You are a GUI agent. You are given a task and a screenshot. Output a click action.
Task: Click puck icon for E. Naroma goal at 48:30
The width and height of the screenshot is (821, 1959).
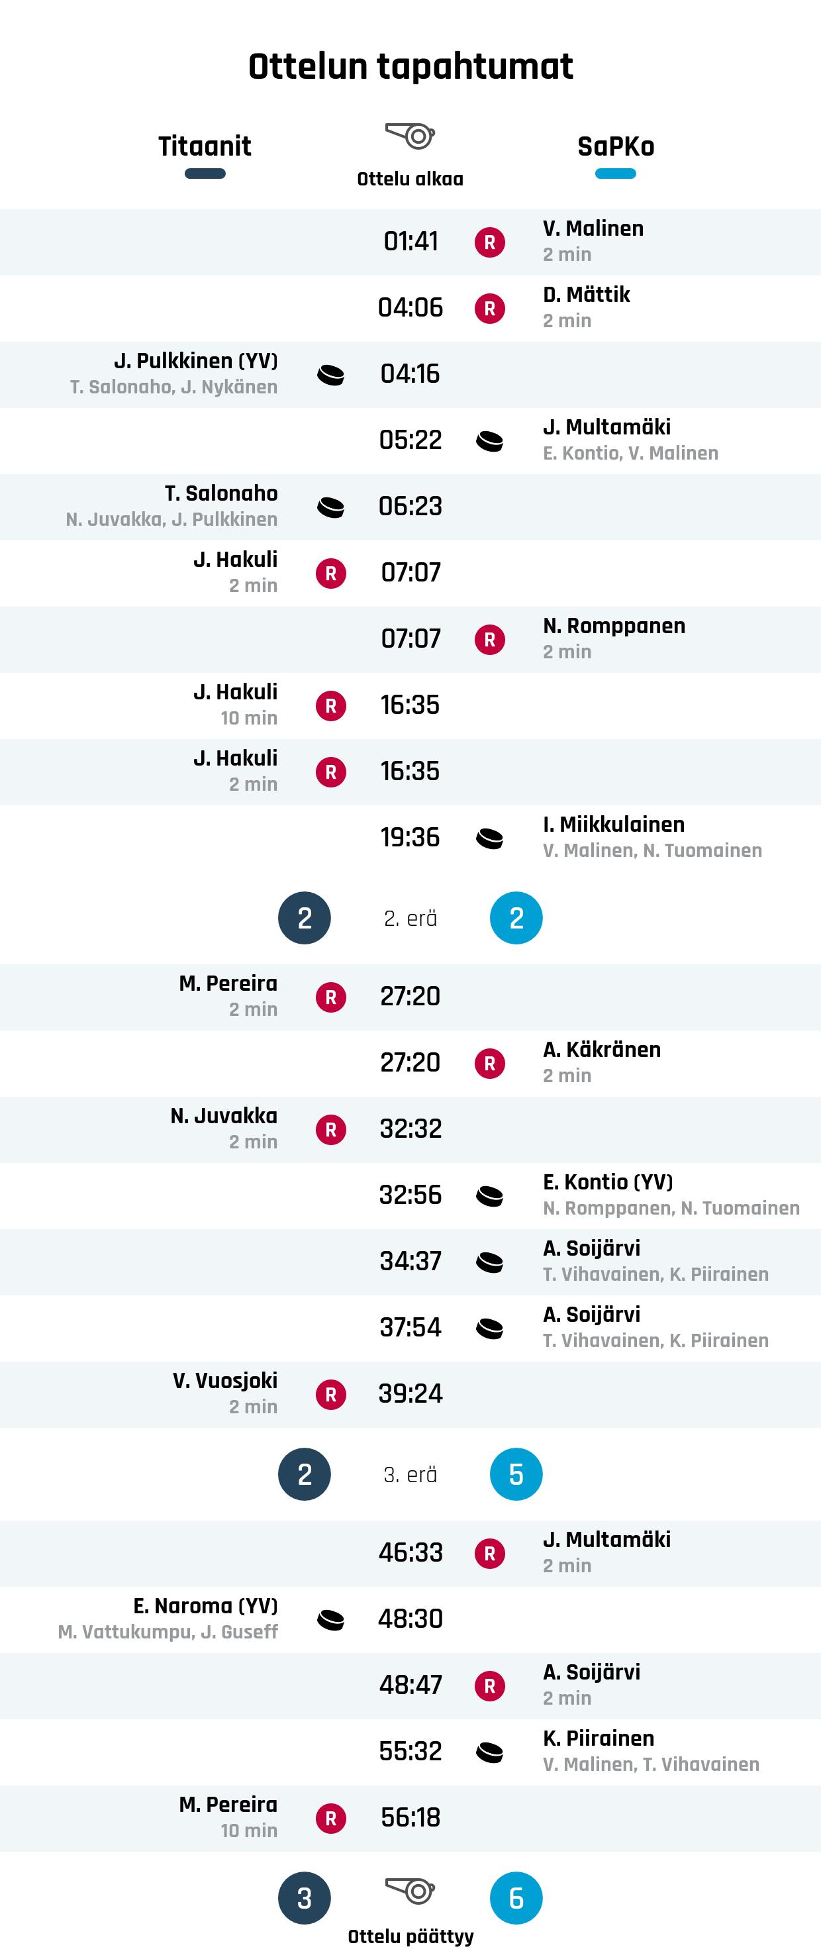[x=330, y=1620]
